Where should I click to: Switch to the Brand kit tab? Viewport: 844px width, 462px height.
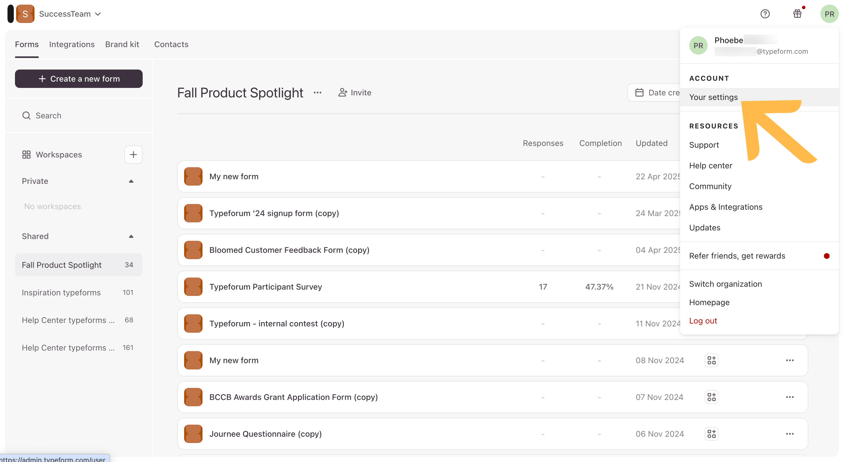click(122, 44)
